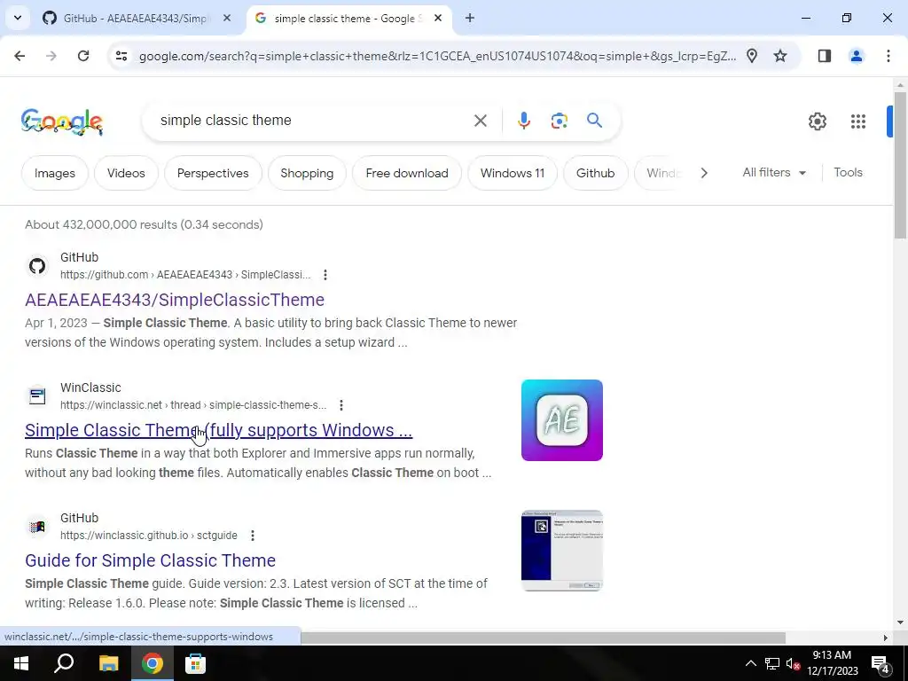Open Chrome side panel
The height and width of the screenshot is (681, 908).
point(824,56)
